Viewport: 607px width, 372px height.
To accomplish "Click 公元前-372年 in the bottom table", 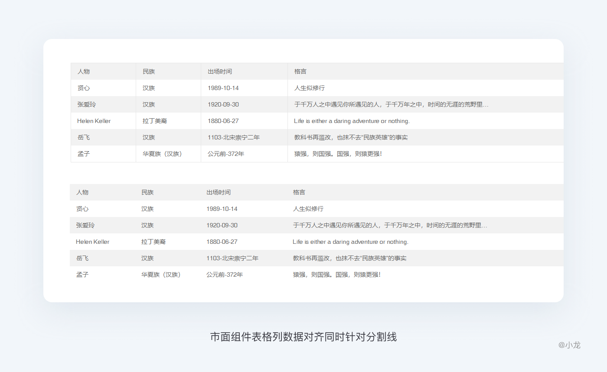I will (x=225, y=275).
